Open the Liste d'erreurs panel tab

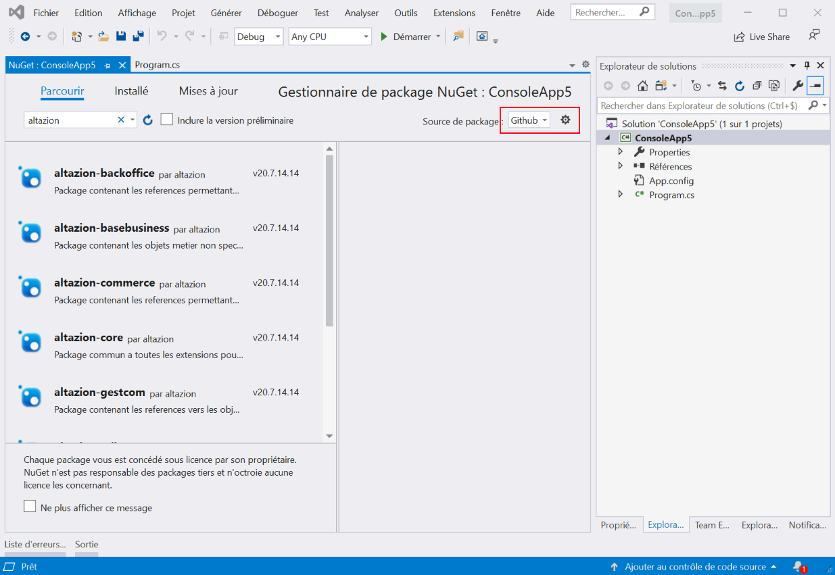[x=35, y=544]
